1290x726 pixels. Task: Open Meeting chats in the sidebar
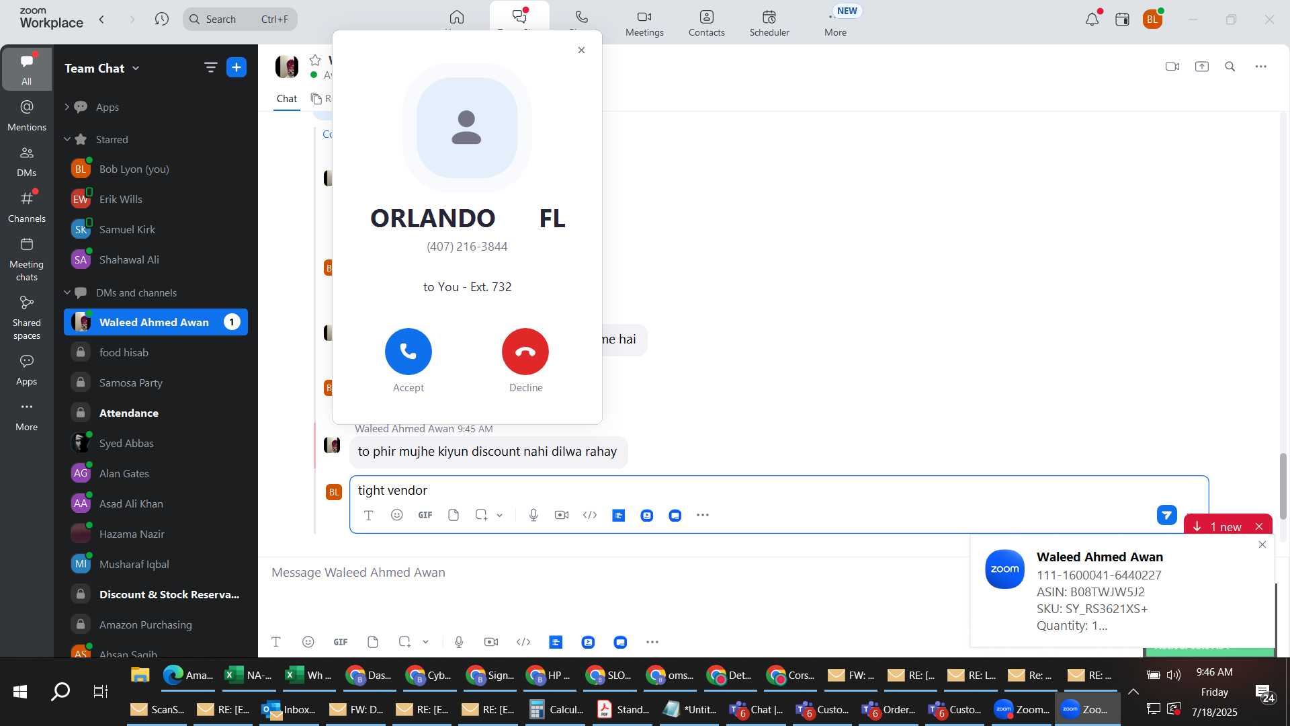coord(26,259)
